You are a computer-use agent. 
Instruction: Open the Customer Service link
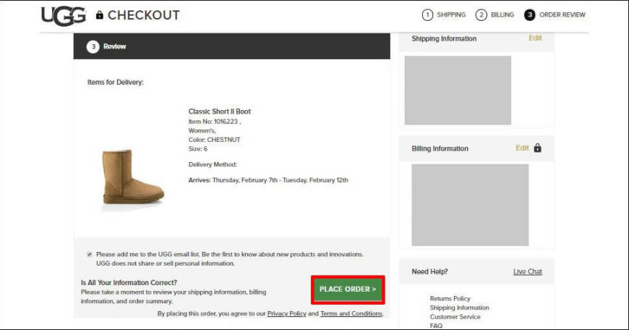(455, 317)
